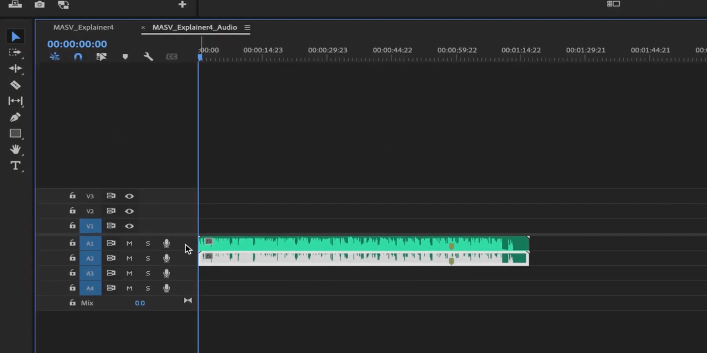
Task: Hide track V1 with eye icon
Action: 129,226
